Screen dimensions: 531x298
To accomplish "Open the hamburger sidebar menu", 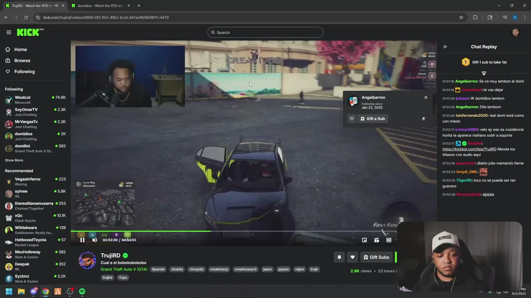I will tap(9, 32).
